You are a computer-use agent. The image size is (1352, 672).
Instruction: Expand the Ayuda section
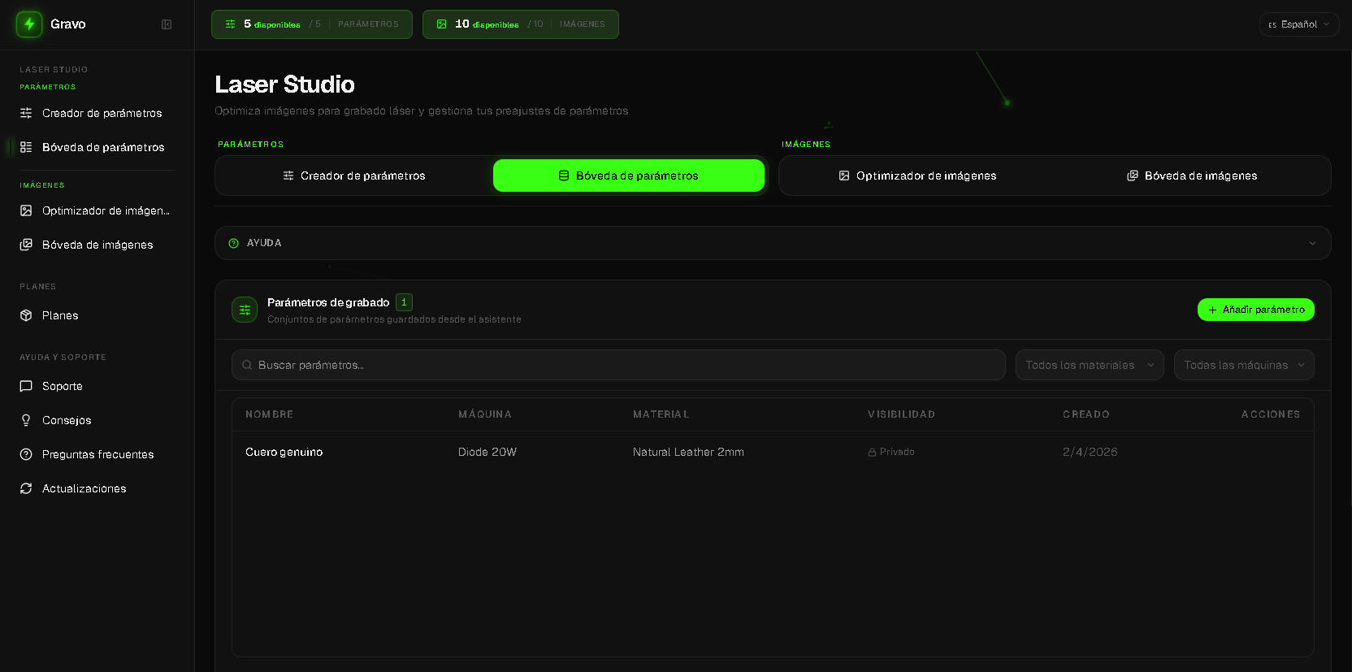pos(772,243)
